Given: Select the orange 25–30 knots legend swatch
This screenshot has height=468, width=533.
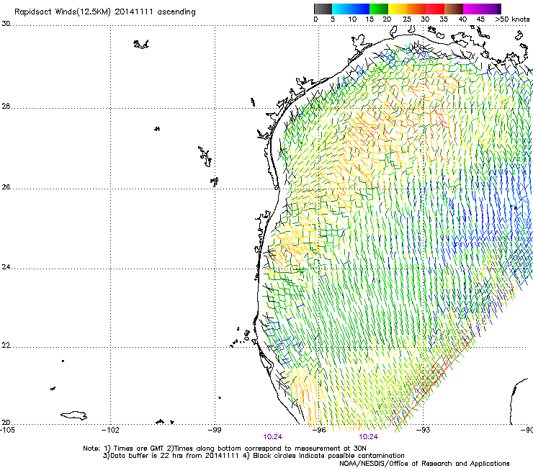Looking at the screenshot, I should [416, 9].
